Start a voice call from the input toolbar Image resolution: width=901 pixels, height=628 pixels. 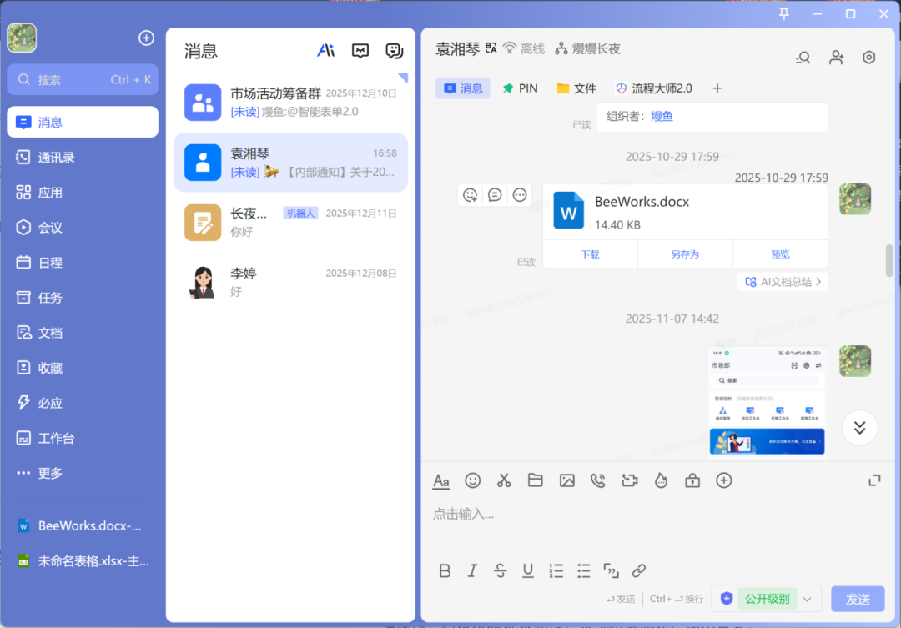[x=598, y=480]
